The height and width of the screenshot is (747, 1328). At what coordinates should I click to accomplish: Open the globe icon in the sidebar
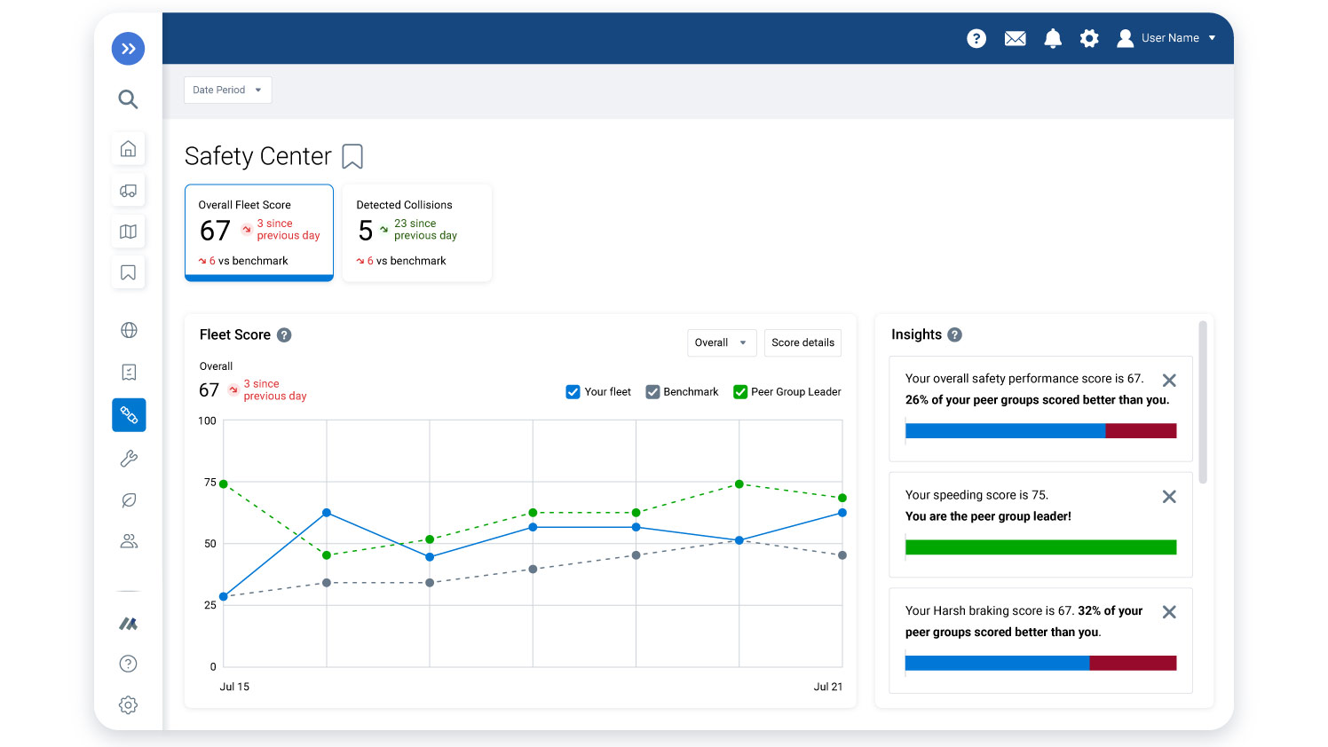pyautogui.click(x=128, y=329)
